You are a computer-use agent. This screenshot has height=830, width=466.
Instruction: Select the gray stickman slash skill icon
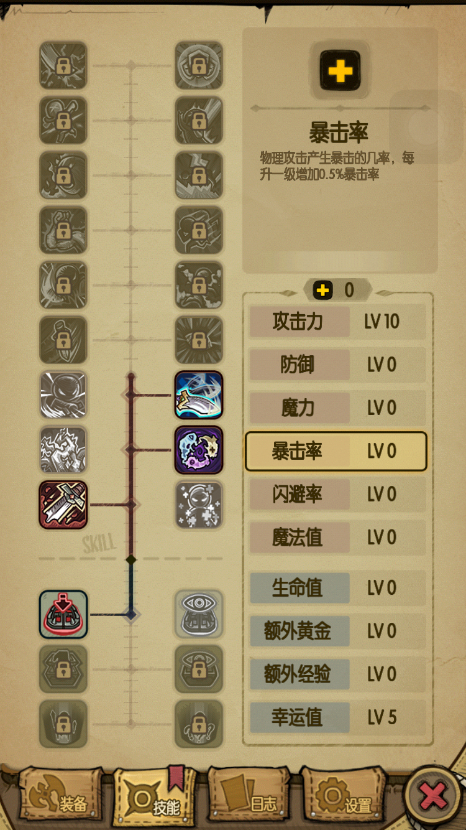coord(63,394)
